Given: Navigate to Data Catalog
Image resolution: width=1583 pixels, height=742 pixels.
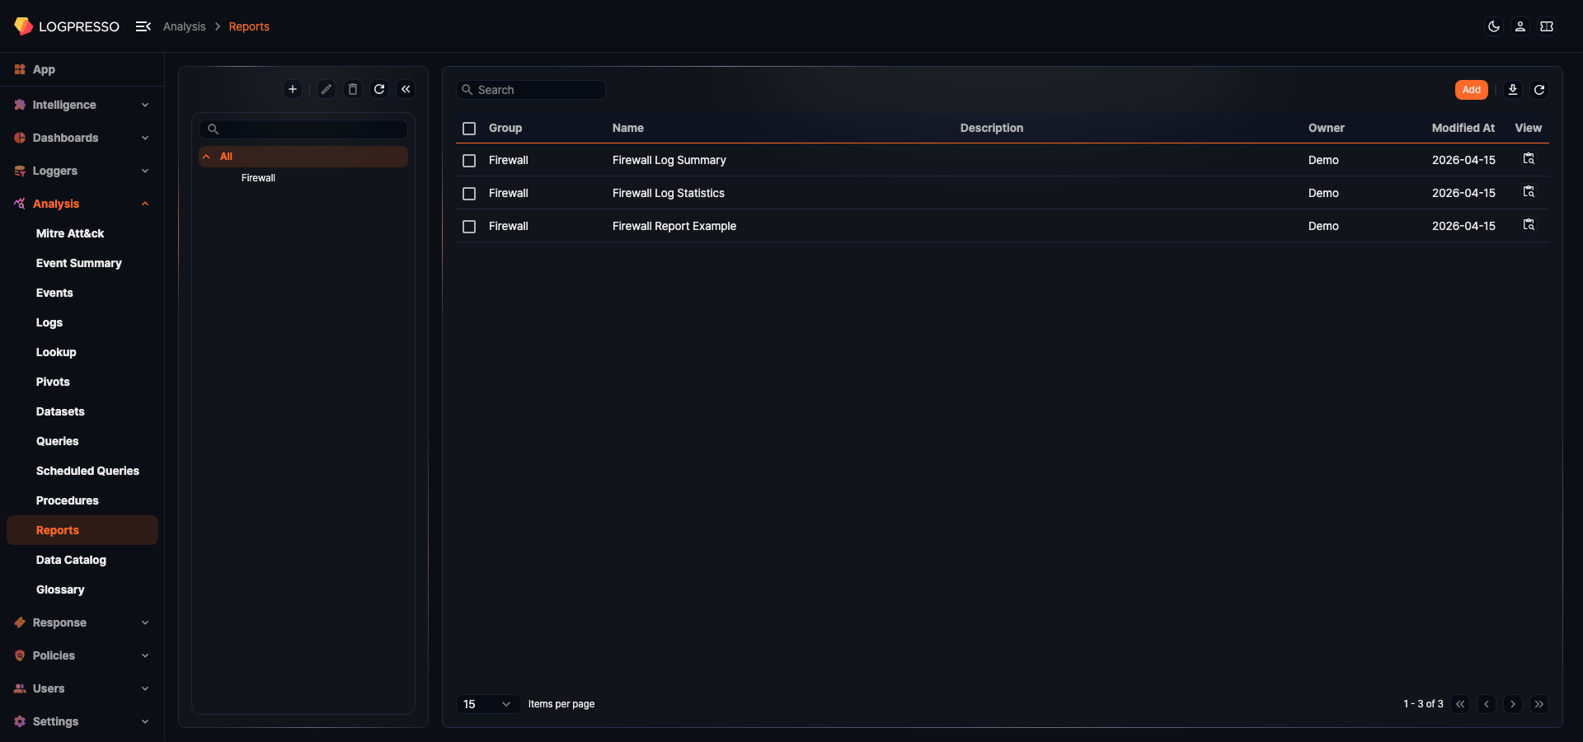Looking at the screenshot, I should pyautogui.click(x=71, y=560).
